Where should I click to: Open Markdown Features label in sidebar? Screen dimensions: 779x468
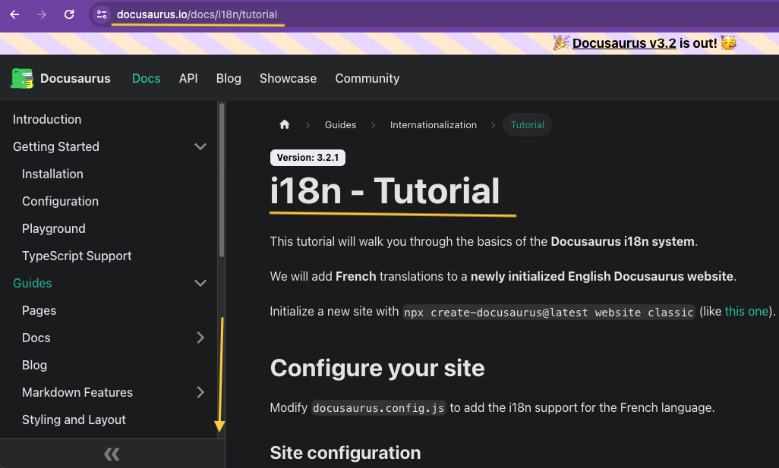[x=77, y=392]
